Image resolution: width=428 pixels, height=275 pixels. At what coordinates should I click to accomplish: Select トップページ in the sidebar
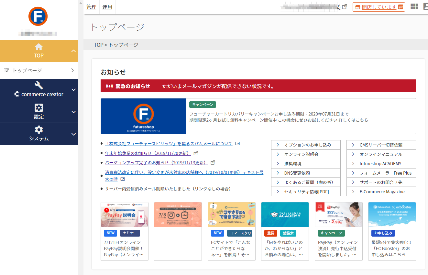tap(39, 70)
